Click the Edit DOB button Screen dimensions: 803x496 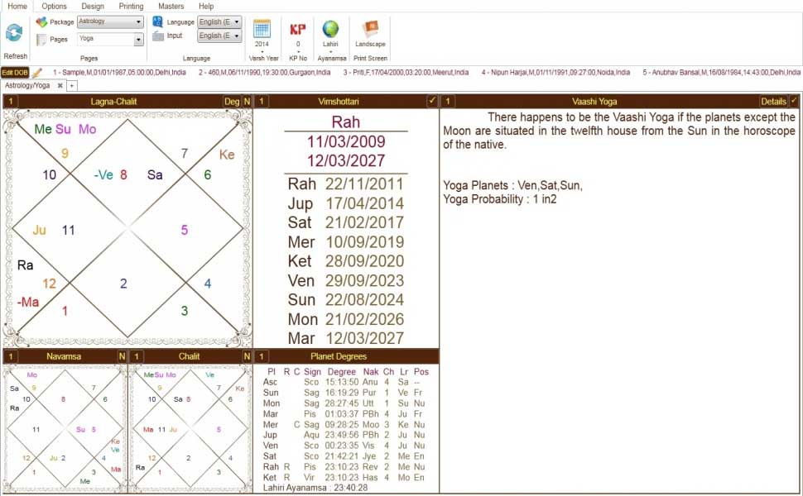(17, 73)
